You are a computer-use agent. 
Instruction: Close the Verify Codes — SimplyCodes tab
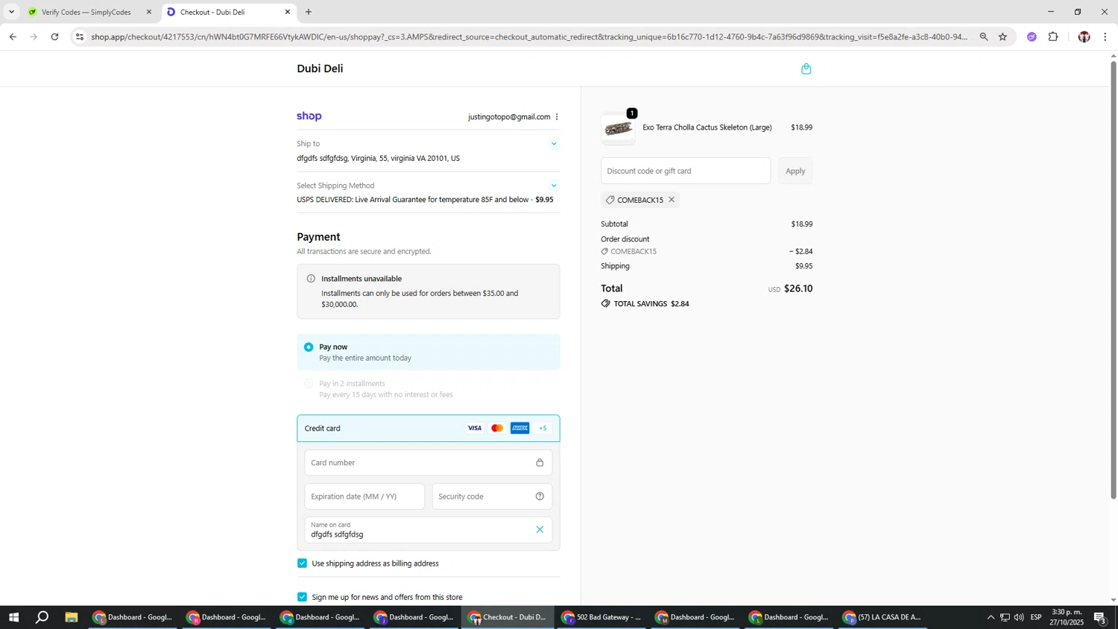click(149, 12)
